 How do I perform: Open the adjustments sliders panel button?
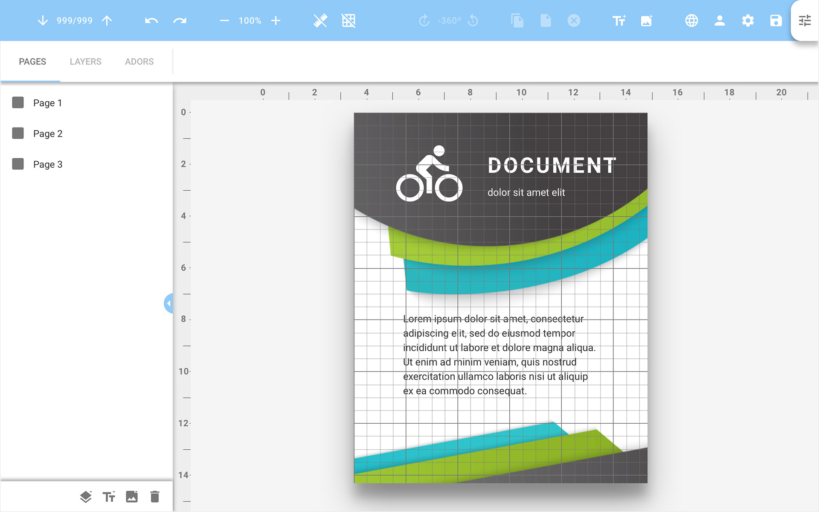[804, 20]
